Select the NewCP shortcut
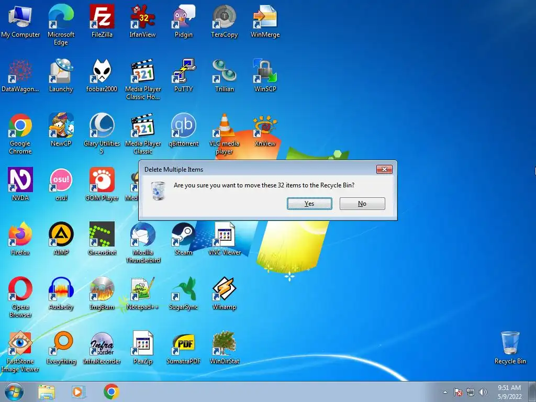Image resolution: width=536 pixels, height=402 pixels. 61,130
